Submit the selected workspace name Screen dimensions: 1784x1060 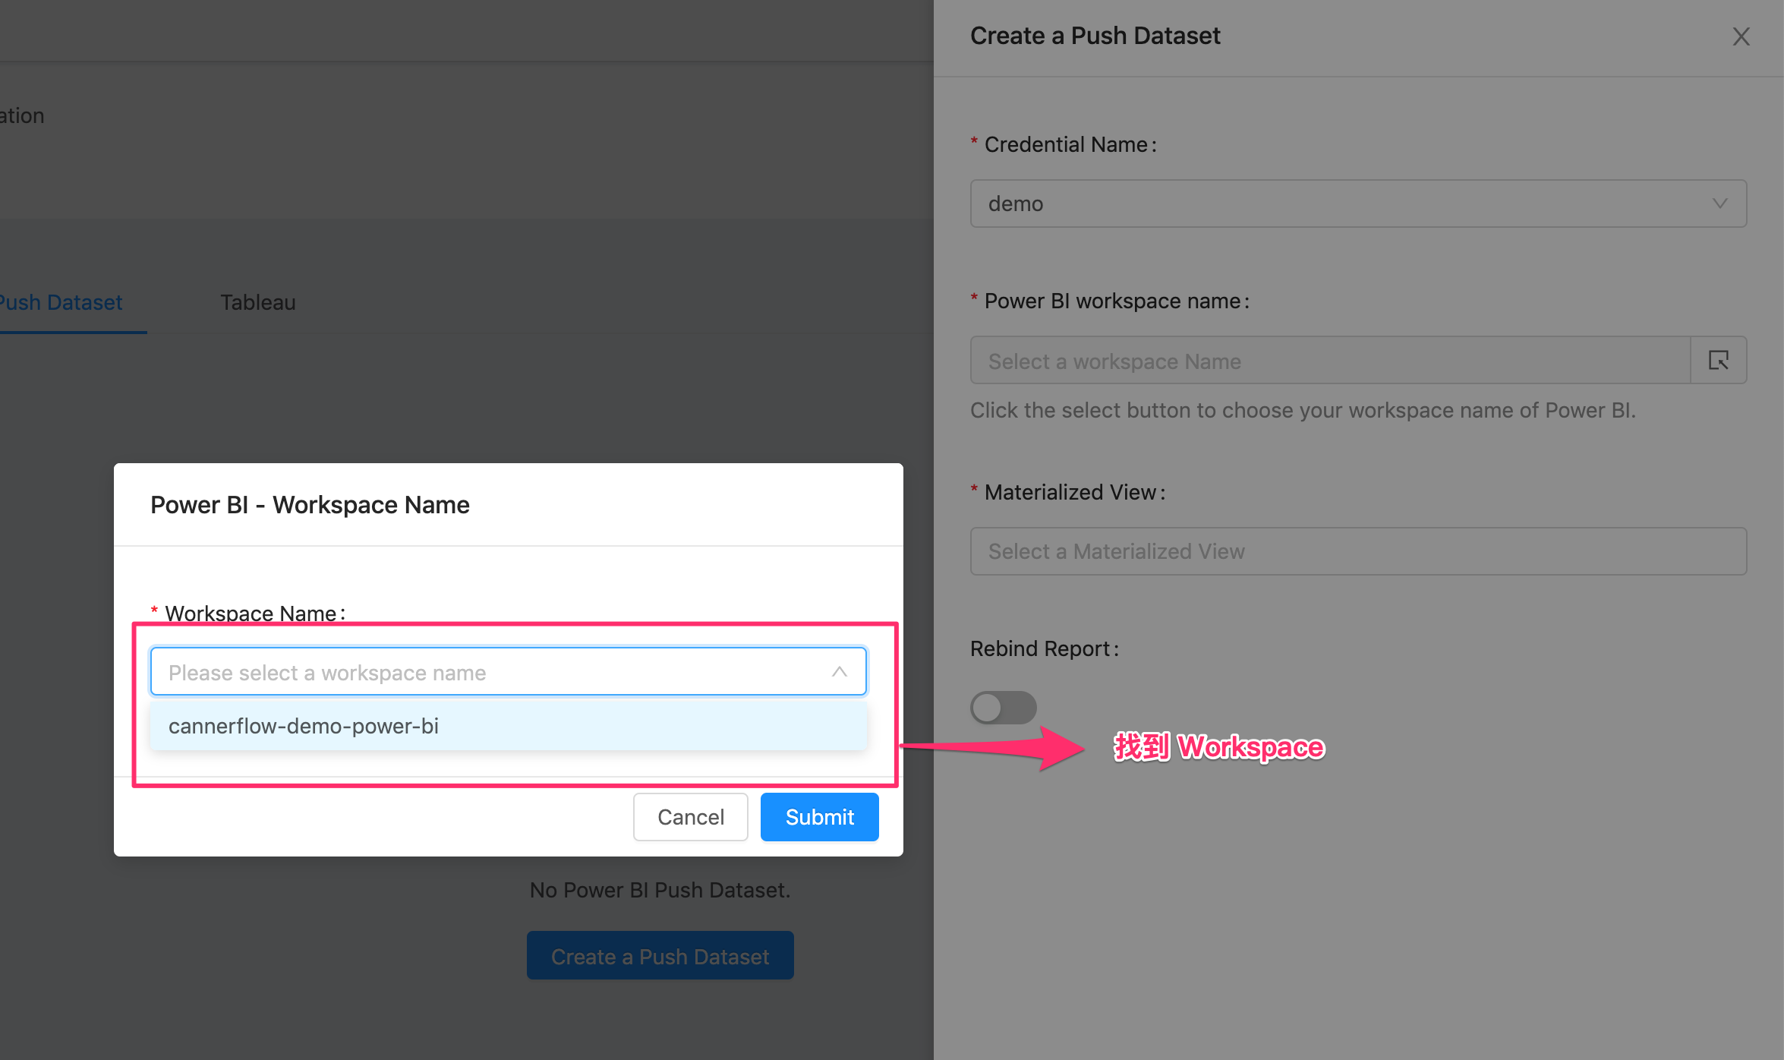819,817
